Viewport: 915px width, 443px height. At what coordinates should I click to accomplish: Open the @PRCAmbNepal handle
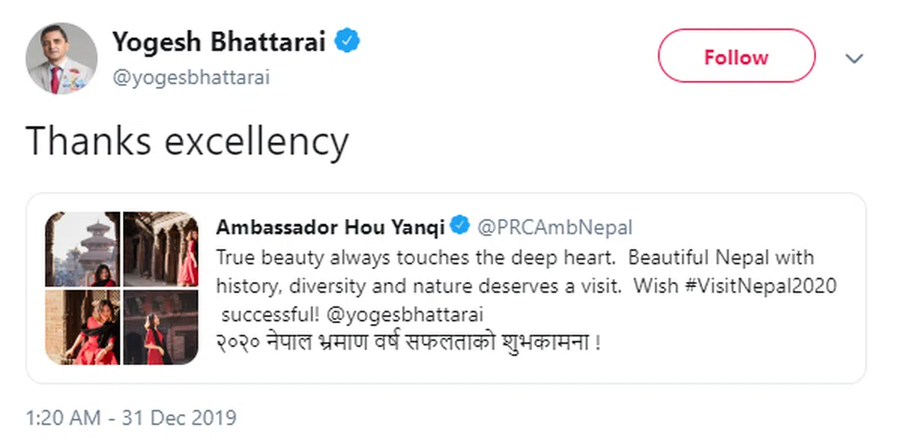pyautogui.click(x=554, y=227)
